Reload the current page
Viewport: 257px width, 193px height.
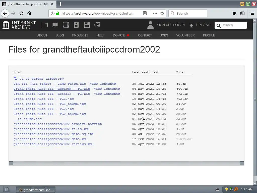(21, 13)
